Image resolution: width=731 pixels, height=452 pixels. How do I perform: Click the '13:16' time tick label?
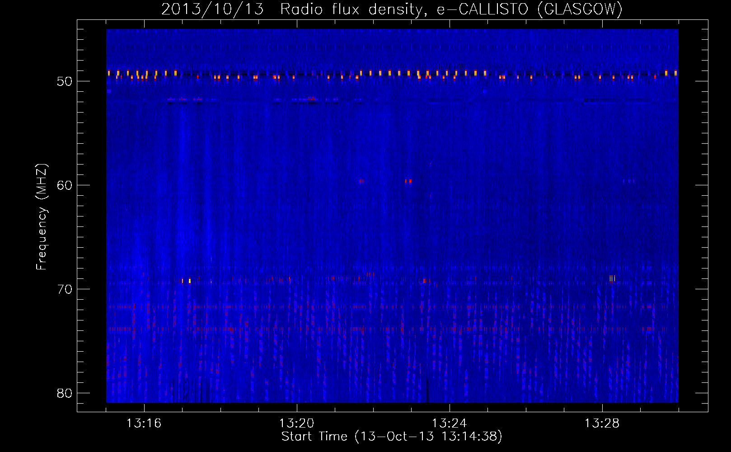pos(144,423)
